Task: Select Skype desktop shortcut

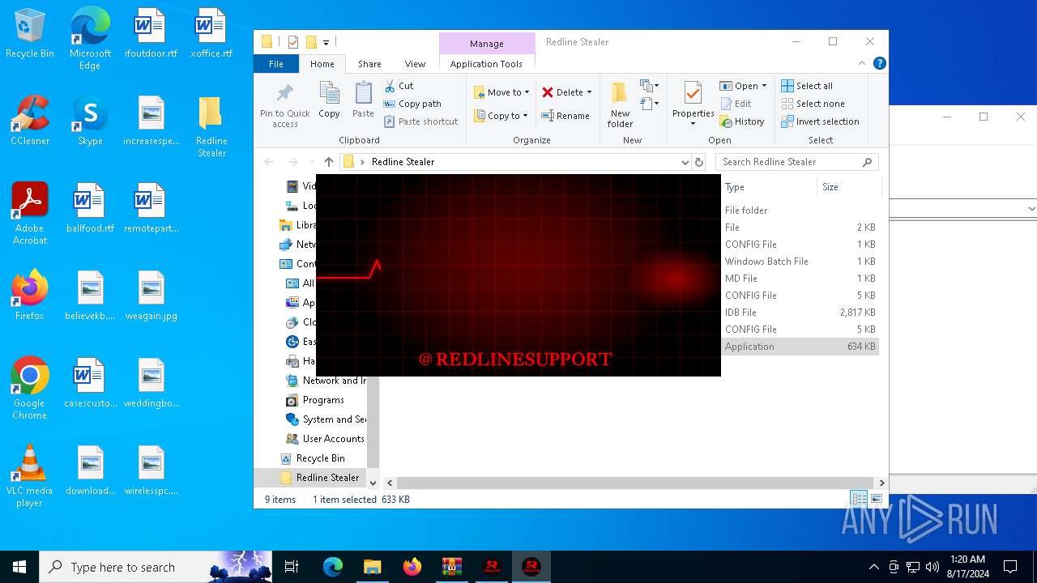Action: pyautogui.click(x=90, y=121)
